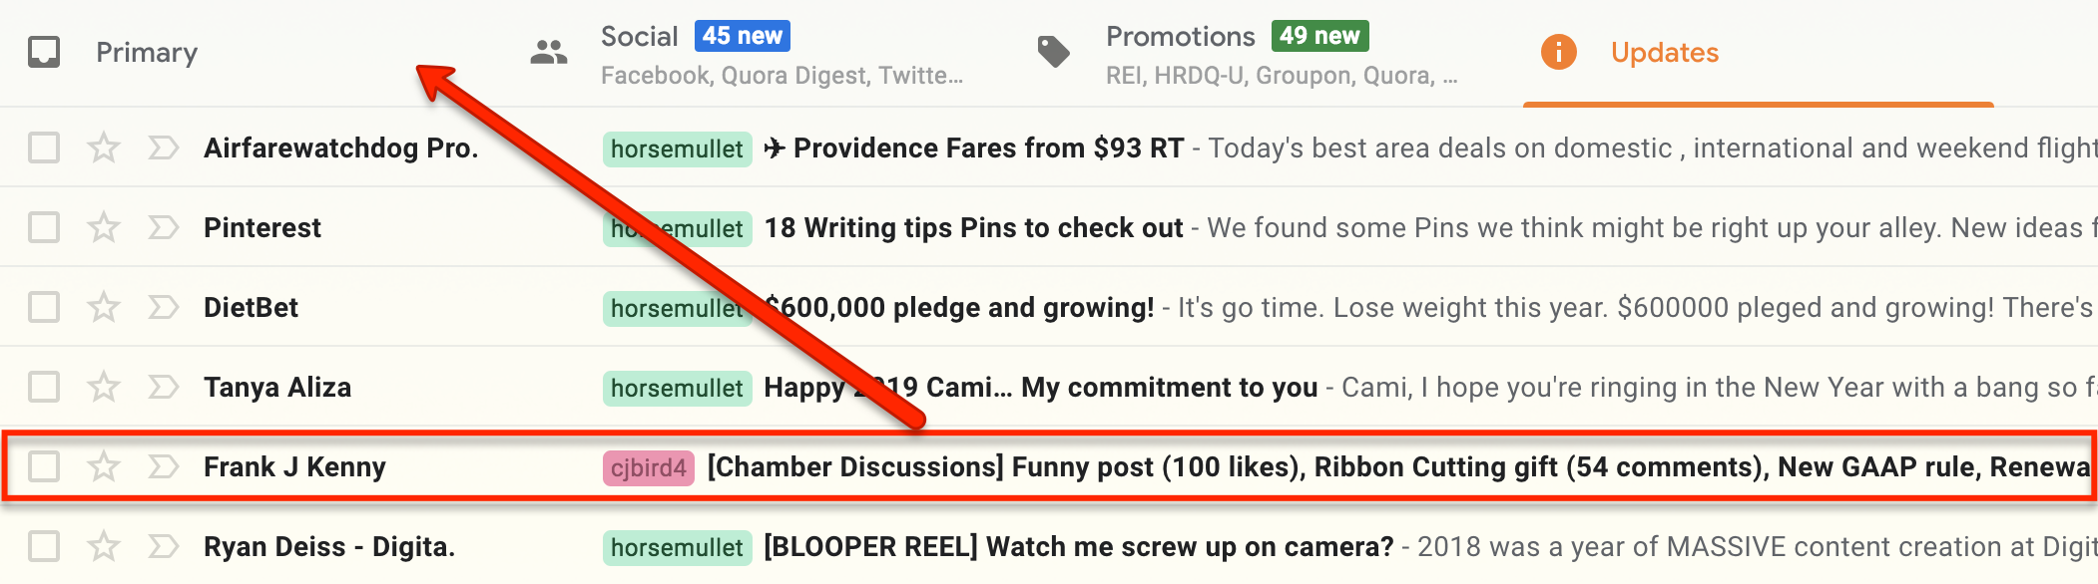Star the Airfarewatchdog Pro email

[x=104, y=148]
